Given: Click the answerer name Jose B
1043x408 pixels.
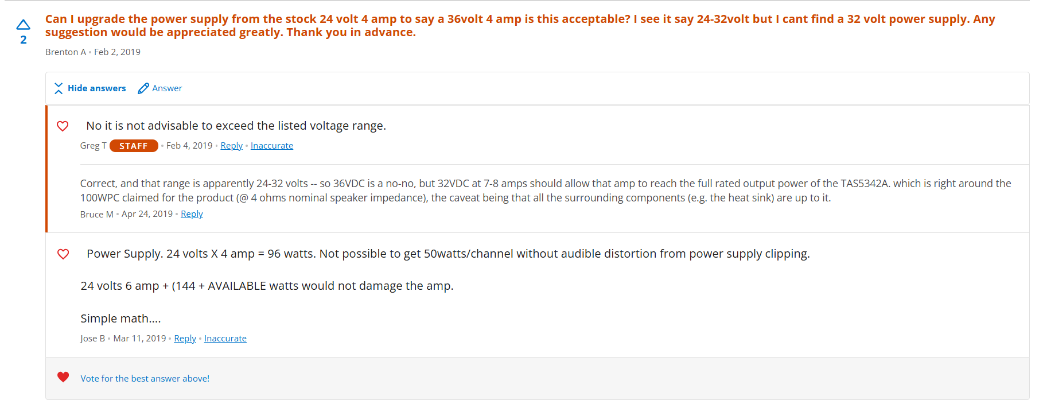Looking at the screenshot, I should (x=92, y=339).
